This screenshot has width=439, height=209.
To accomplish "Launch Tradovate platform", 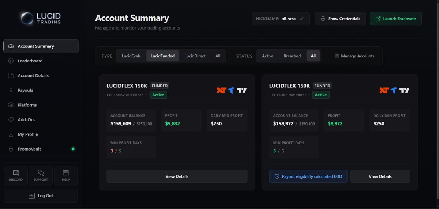I will 396,19.
